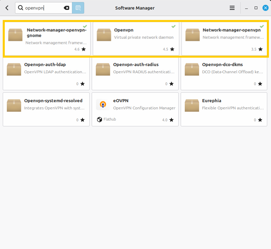
Task: Open the Openvpn package title
Action: click(124, 30)
